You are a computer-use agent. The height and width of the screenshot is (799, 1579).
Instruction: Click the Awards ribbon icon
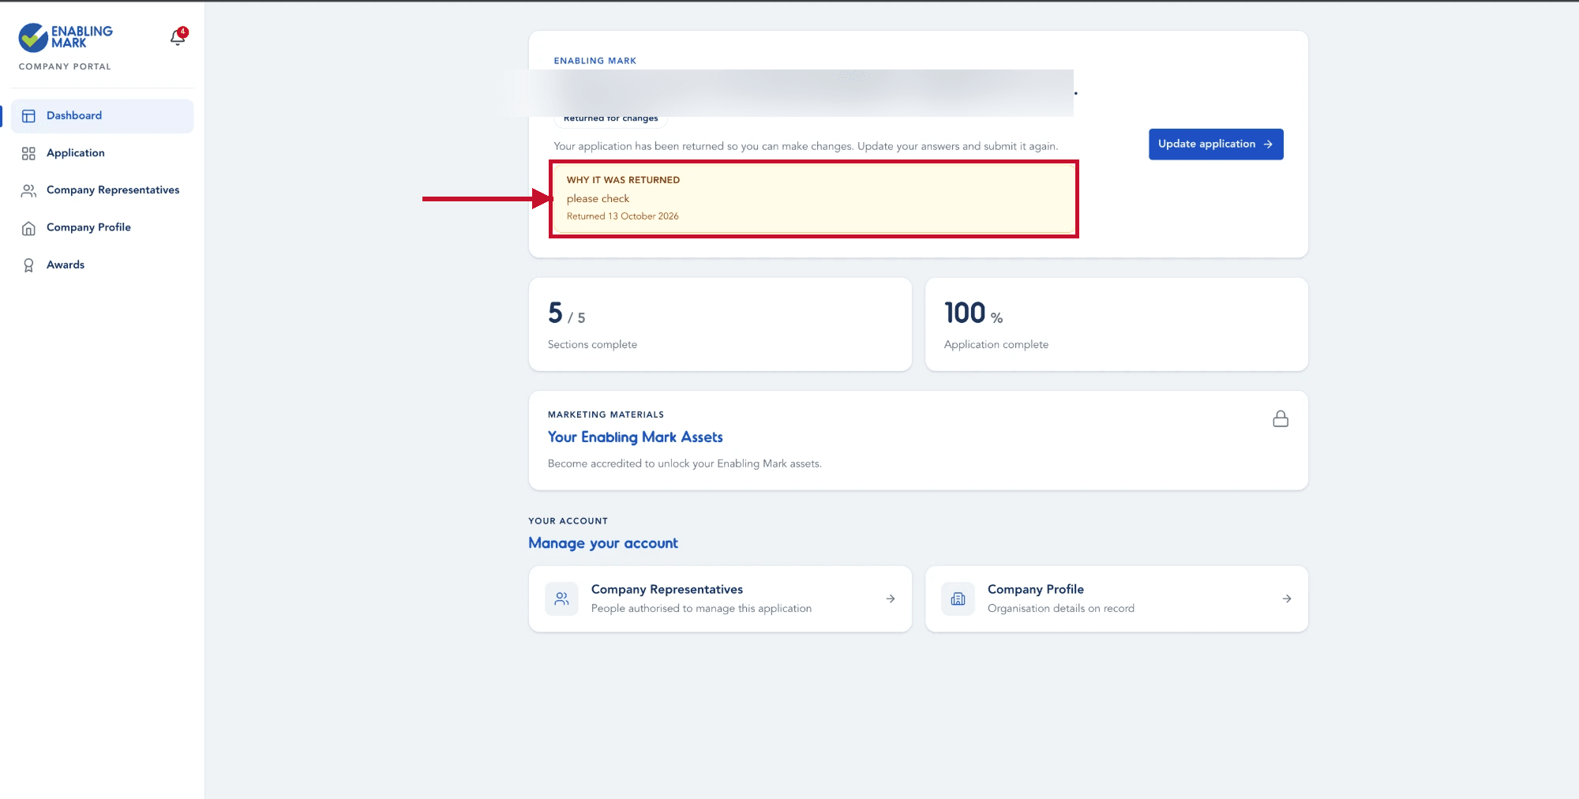click(x=28, y=265)
